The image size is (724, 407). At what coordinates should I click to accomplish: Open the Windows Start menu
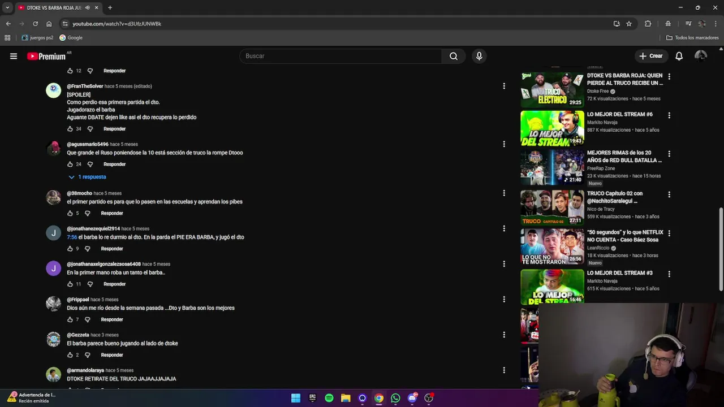[296, 398]
